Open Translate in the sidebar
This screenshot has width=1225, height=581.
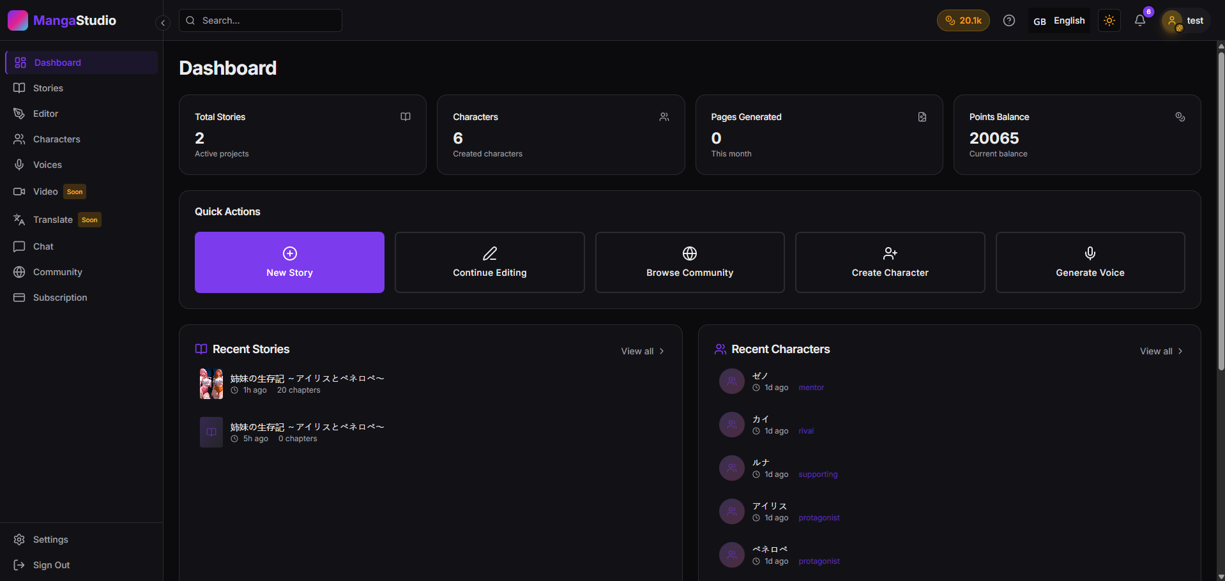82,220
